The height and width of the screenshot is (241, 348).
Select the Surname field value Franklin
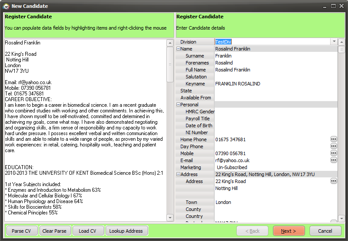pyautogui.click(x=223, y=56)
